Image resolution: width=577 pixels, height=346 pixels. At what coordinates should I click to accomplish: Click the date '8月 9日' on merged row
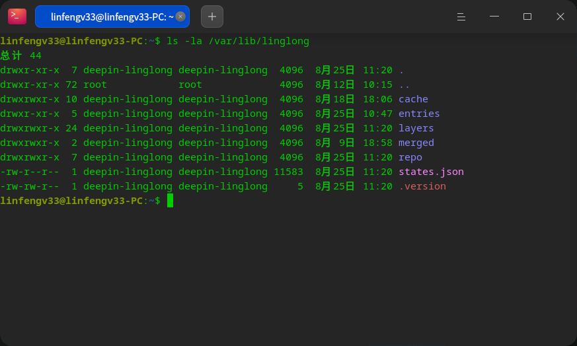(334, 143)
